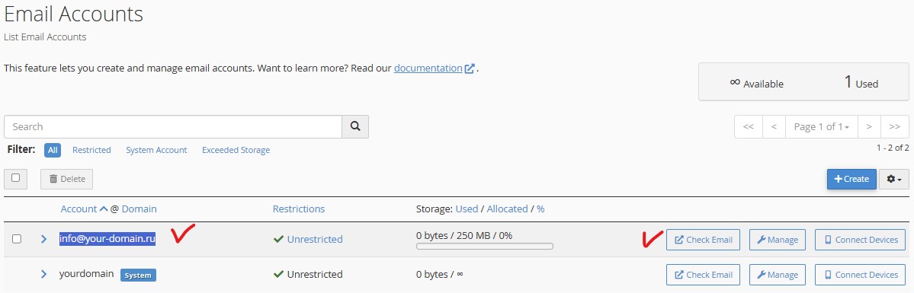Click the info@your-domain.ru storage usage bar
This screenshot has height=293, width=914.
tap(484, 247)
